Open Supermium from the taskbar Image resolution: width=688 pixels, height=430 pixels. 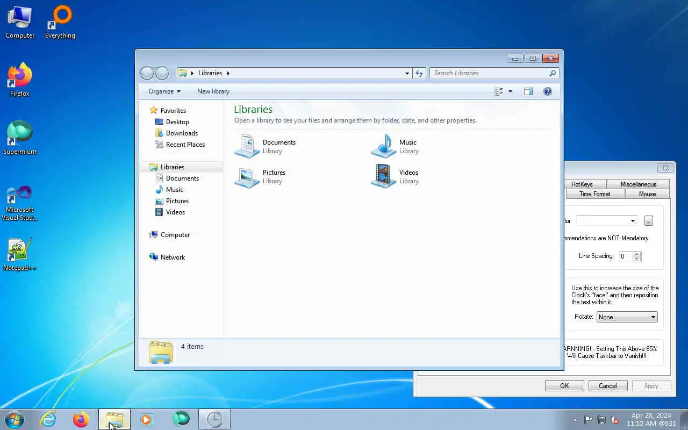pyautogui.click(x=181, y=419)
